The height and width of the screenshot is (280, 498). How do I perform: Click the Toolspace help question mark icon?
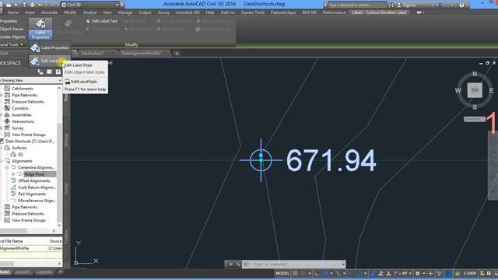tap(58, 72)
